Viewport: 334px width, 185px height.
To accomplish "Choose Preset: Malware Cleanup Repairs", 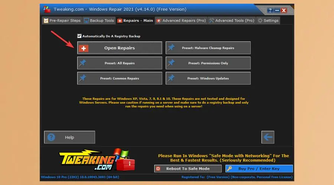I will [x=208, y=48].
